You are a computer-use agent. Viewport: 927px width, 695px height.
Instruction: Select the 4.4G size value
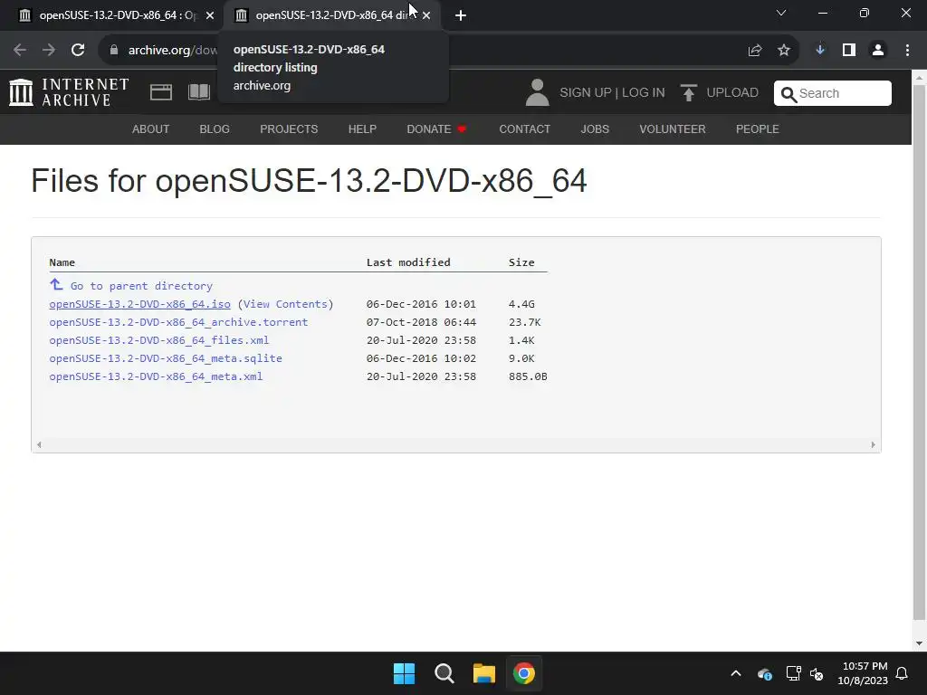[521, 304]
